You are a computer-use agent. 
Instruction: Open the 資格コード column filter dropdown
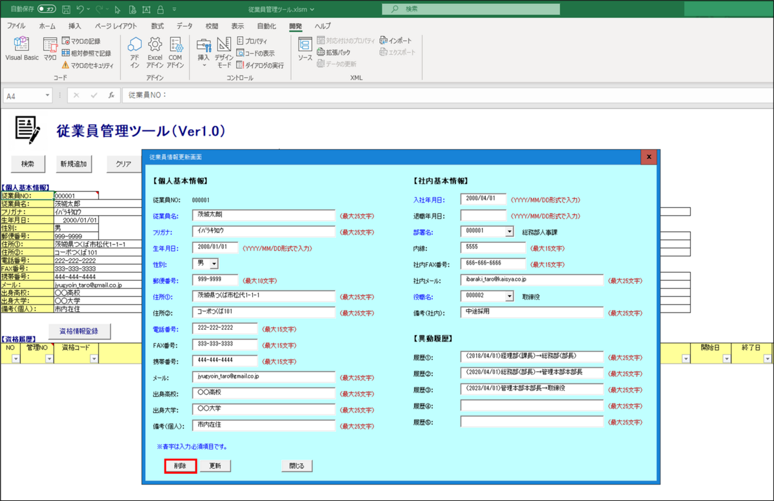coord(94,359)
